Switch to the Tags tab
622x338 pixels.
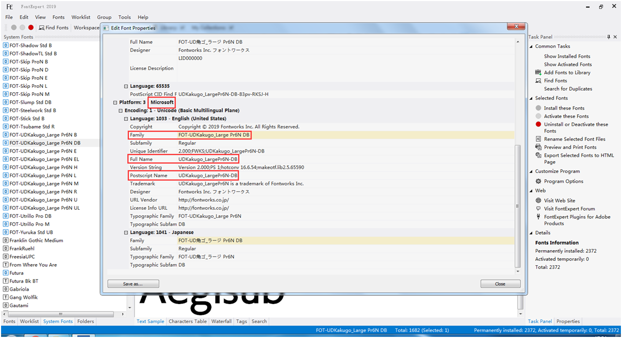coord(241,321)
